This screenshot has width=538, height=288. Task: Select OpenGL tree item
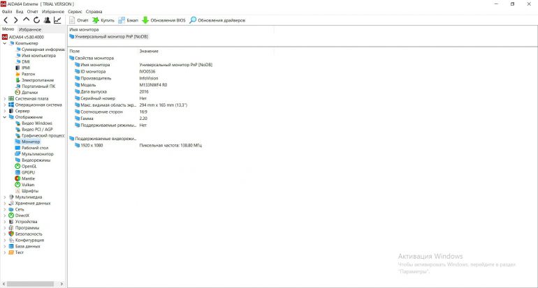tap(26, 167)
